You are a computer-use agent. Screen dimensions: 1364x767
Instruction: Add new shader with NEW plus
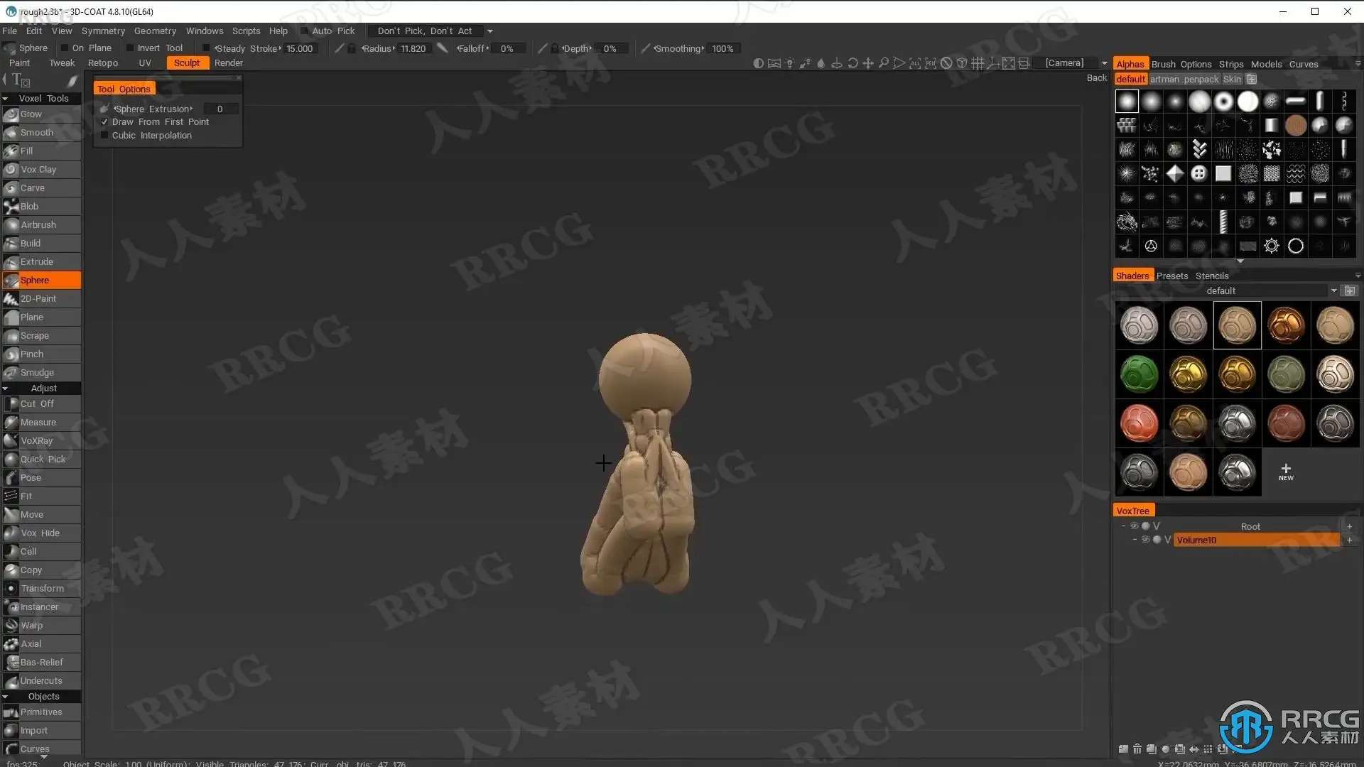pyautogui.click(x=1286, y=471)
